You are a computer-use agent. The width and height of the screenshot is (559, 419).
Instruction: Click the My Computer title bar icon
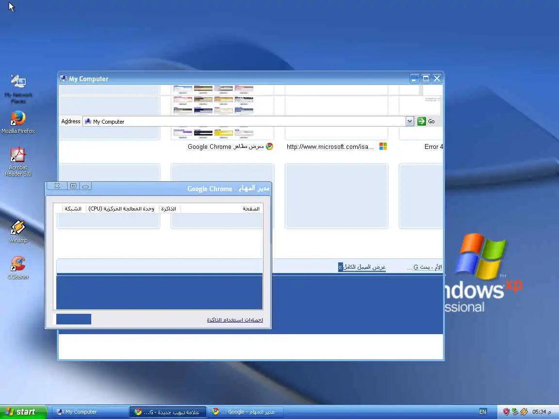[64, 79]
